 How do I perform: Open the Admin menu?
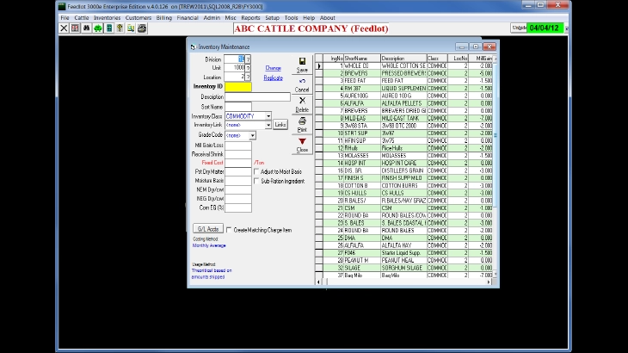coord(212,17)
